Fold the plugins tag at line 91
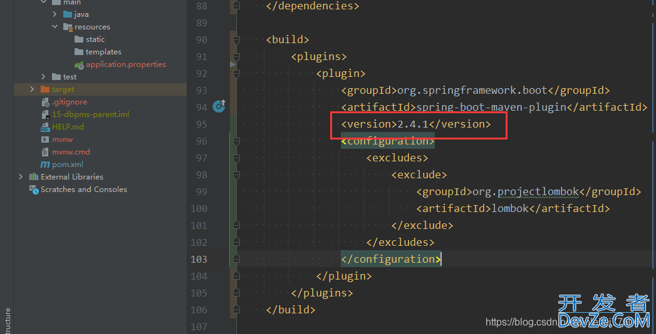Image resolution: width=656 pixels, height=334 pixels. (x=236, y=56)
